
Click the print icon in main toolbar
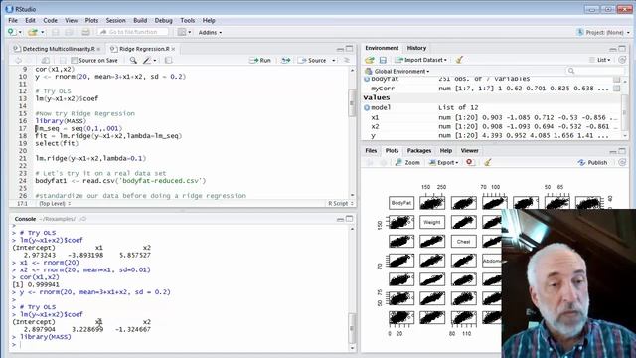tap(86, 32)
